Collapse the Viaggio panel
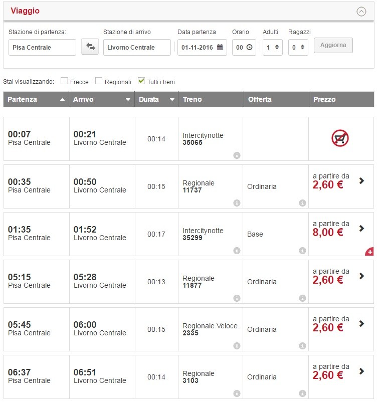Screen dimensions: 379x402 point(361,12)
